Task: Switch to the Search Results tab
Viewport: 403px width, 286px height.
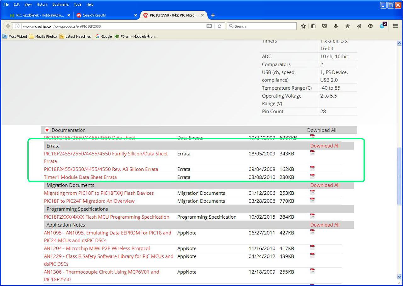Action: (x=106, y=15)
